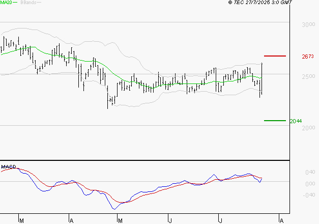Click the 2000 price axis label
Image resolution: width=319 pixels, height=224 pixels.
tap(308, 128)
